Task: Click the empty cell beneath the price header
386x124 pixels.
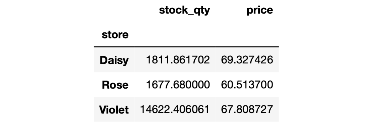Action: point(247,35)
